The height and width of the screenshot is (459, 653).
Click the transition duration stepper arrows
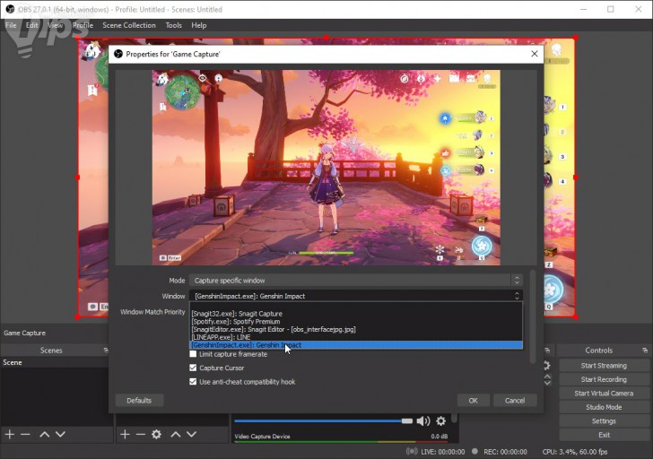547,379
